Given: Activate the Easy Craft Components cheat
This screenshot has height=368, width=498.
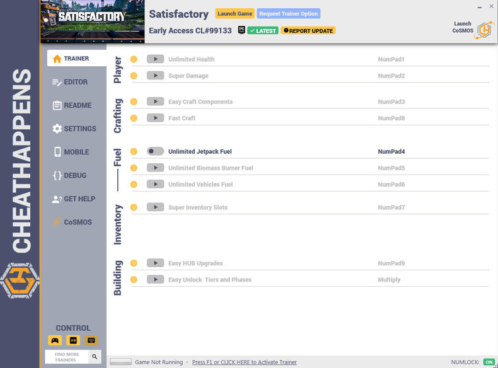Looking at the screenshot, I should (155, 101).
